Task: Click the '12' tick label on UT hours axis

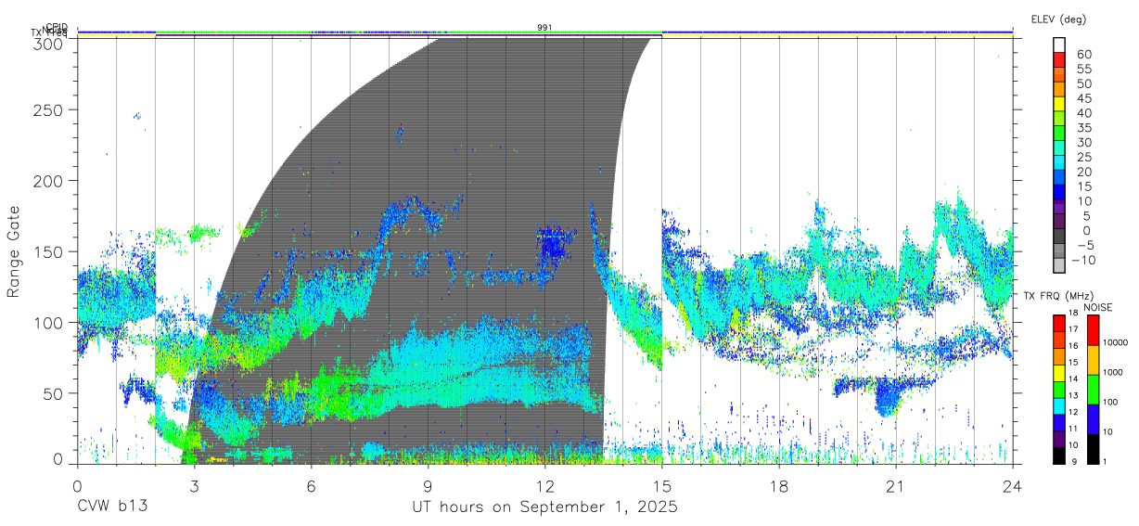Action: pyautogui.click(x=544, y=486)
